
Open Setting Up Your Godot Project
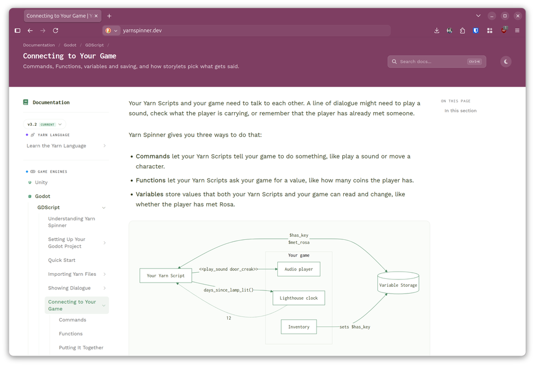click(67, 243)
